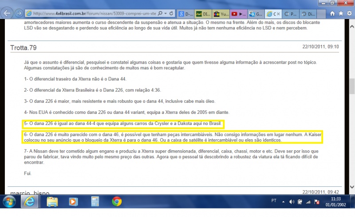Click line '6- O dana 226 é muito parecido'
The height and width of the screenshot is (217, 355).
[x=173, y=137]
